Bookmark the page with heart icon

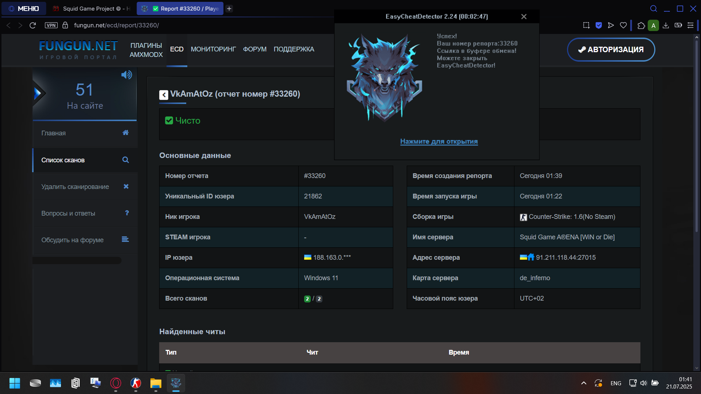click(623, 25)
